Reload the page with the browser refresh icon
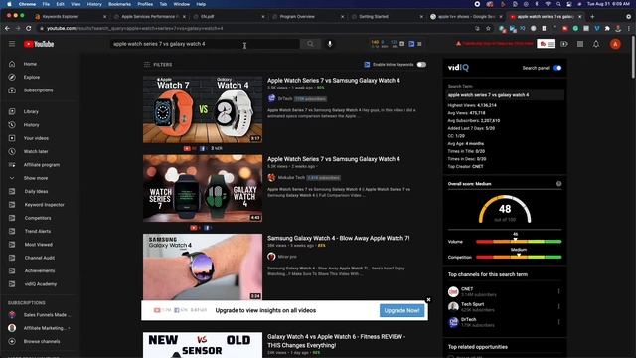Screen dimensions: 636x358 pyautogui.click(x=29, y=28)
